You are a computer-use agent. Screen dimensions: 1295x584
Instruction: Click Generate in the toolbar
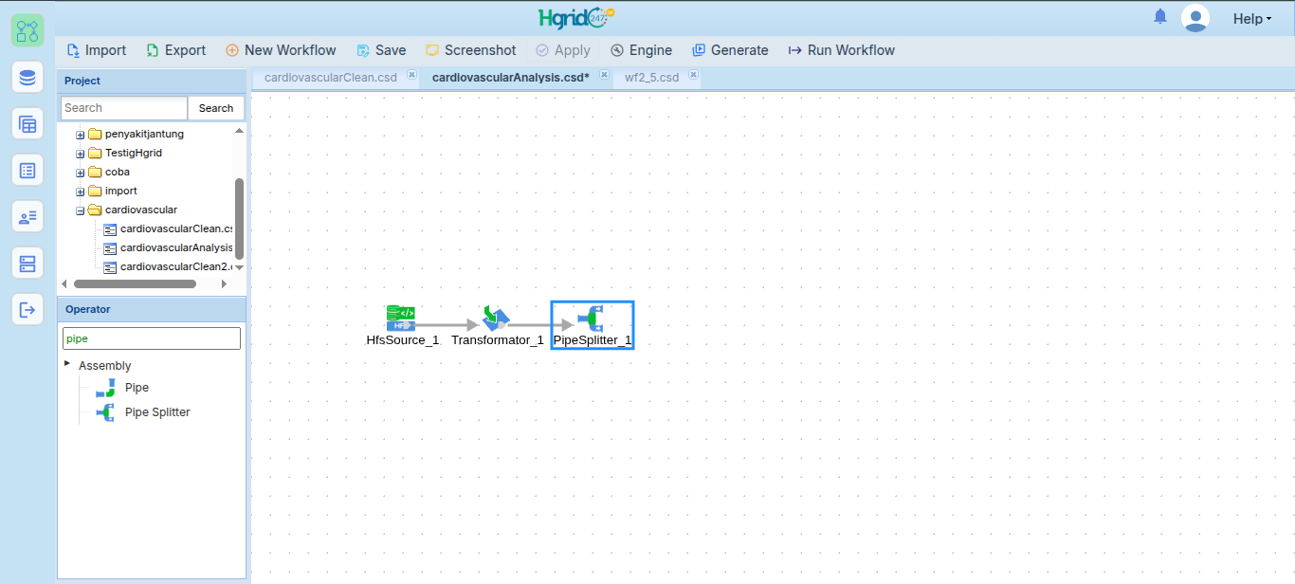[730, 50]
